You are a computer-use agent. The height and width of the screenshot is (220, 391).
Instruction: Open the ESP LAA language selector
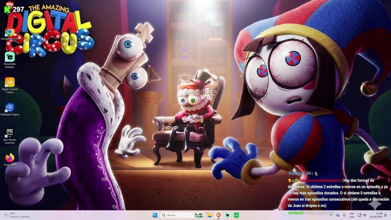(x=352, y=215)
